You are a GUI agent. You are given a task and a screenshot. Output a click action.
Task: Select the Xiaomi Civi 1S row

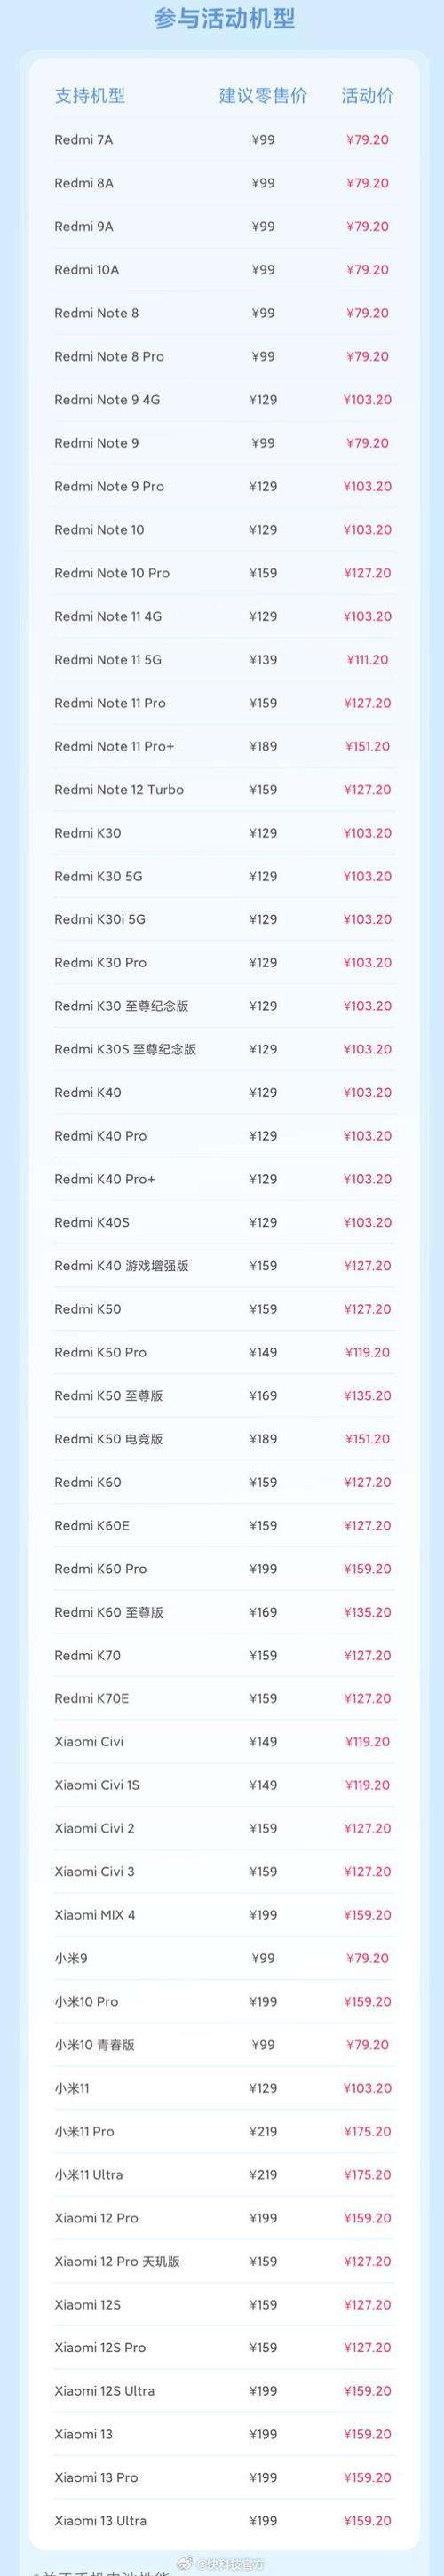point(224,1785)
